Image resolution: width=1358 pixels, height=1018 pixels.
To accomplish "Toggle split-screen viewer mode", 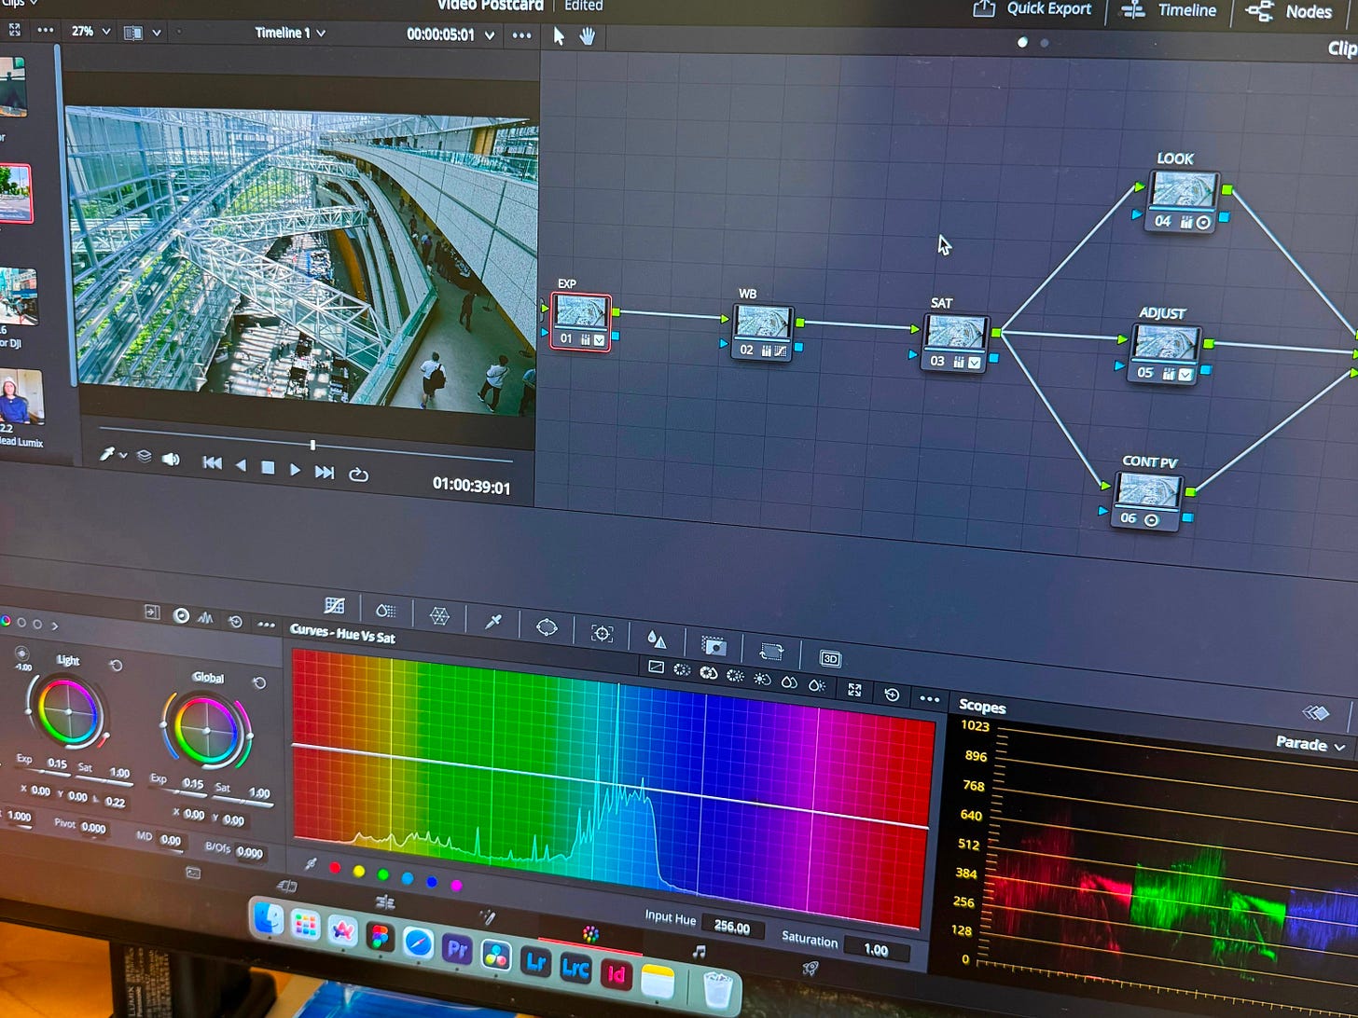I will coord(133,33).
